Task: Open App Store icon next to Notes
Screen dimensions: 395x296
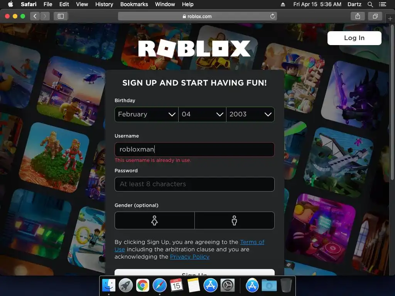Action: [x=210, y=286]
